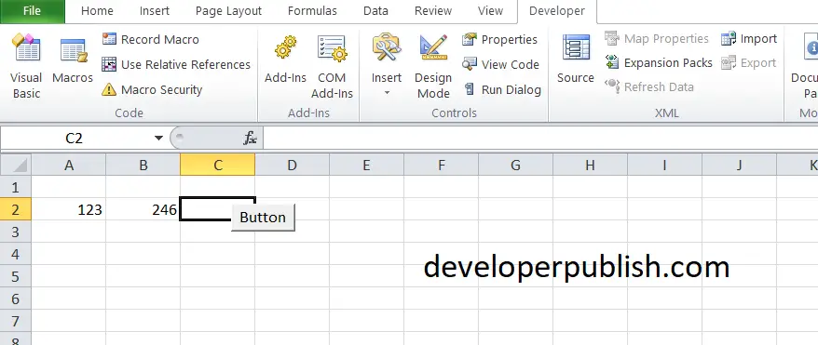
Task: Click Expansion Packs in XML group
Action: coord(659,63)
